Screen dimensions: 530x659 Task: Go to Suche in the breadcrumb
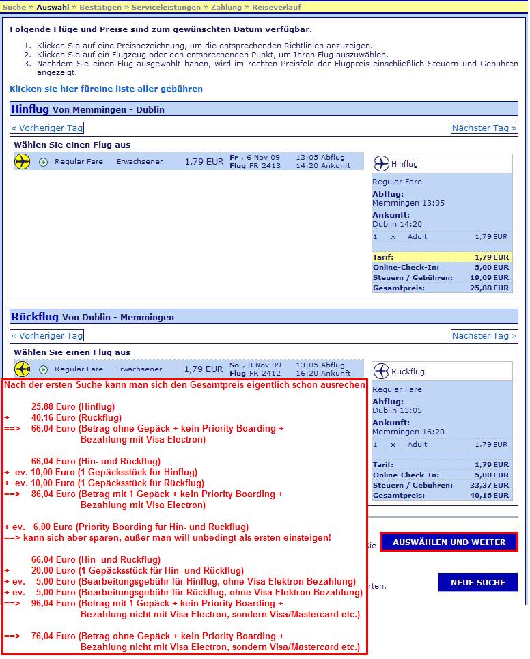click(x=14, y=7)
